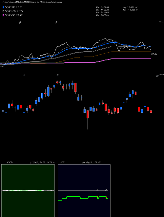Click the 'Pre O: 21.68' open value
The height and width of the screenshot is (217, 164).
102,7
